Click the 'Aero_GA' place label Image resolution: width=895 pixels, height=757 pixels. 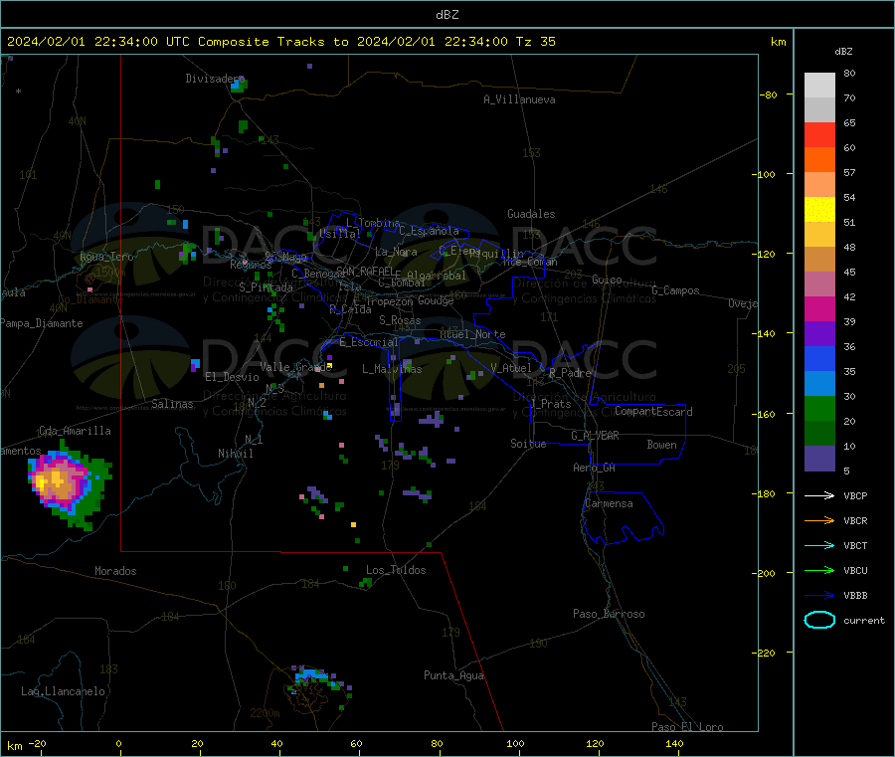point(594,469)
